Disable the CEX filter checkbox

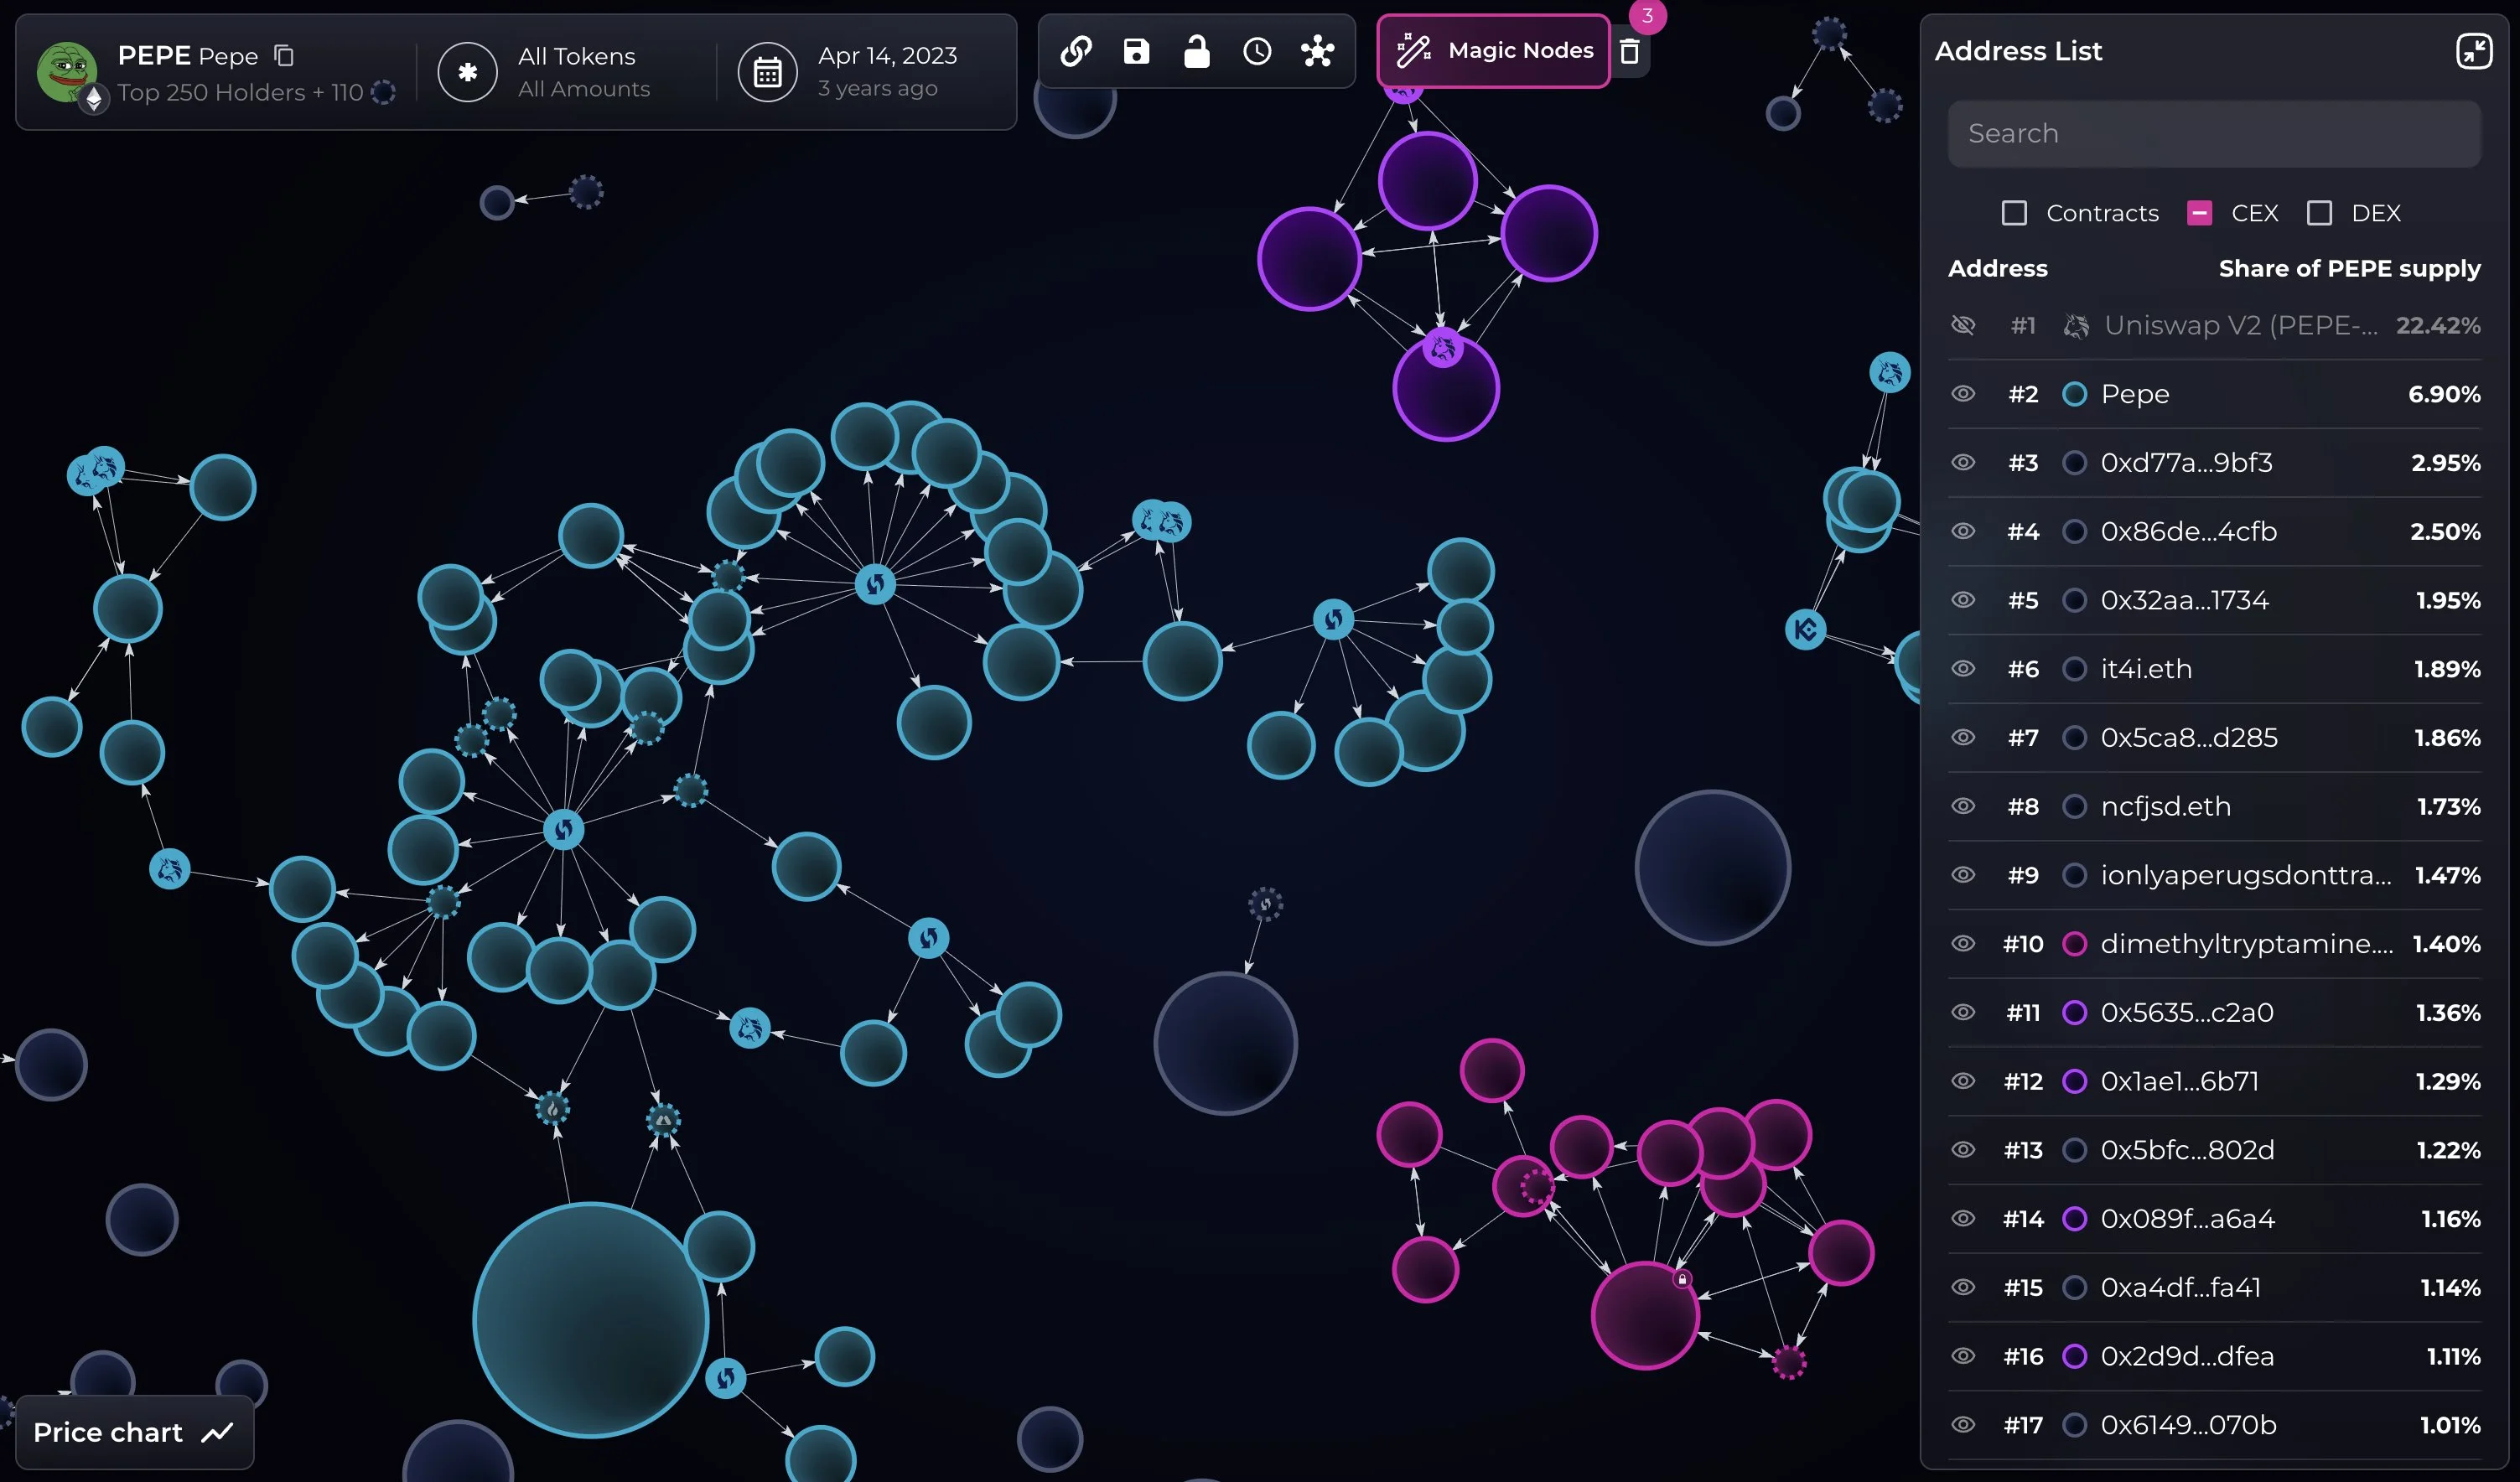click(x=2200, y=212)
